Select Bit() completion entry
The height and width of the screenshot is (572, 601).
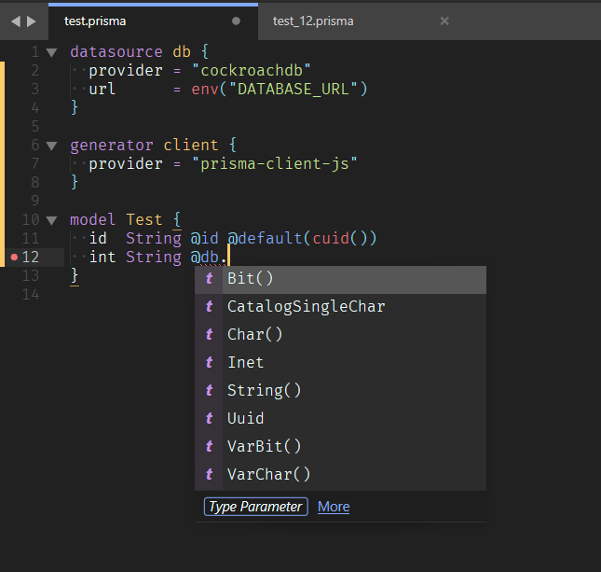[340, 280]
